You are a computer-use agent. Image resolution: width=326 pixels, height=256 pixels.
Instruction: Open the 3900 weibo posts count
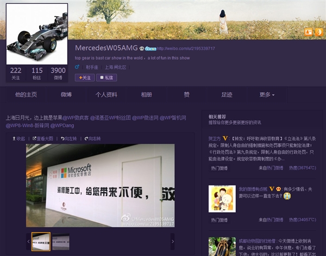coord(58,73)
